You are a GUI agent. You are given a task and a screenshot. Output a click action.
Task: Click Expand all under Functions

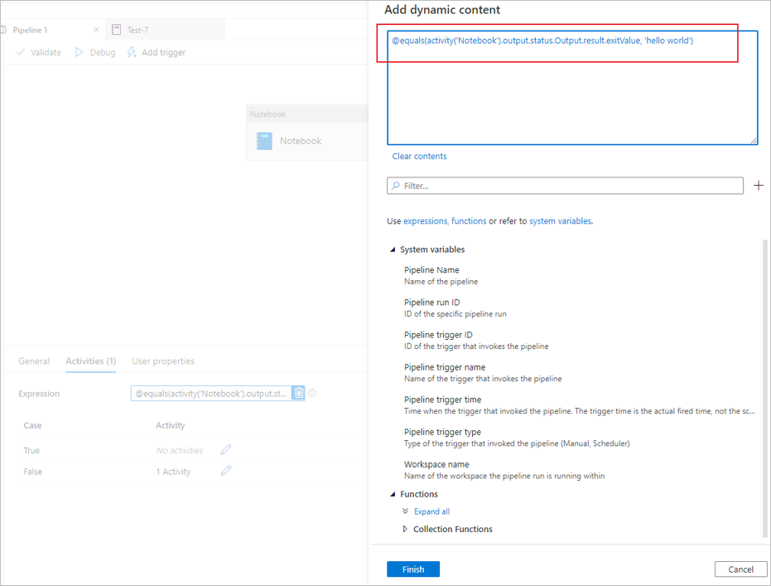(431, 511)
